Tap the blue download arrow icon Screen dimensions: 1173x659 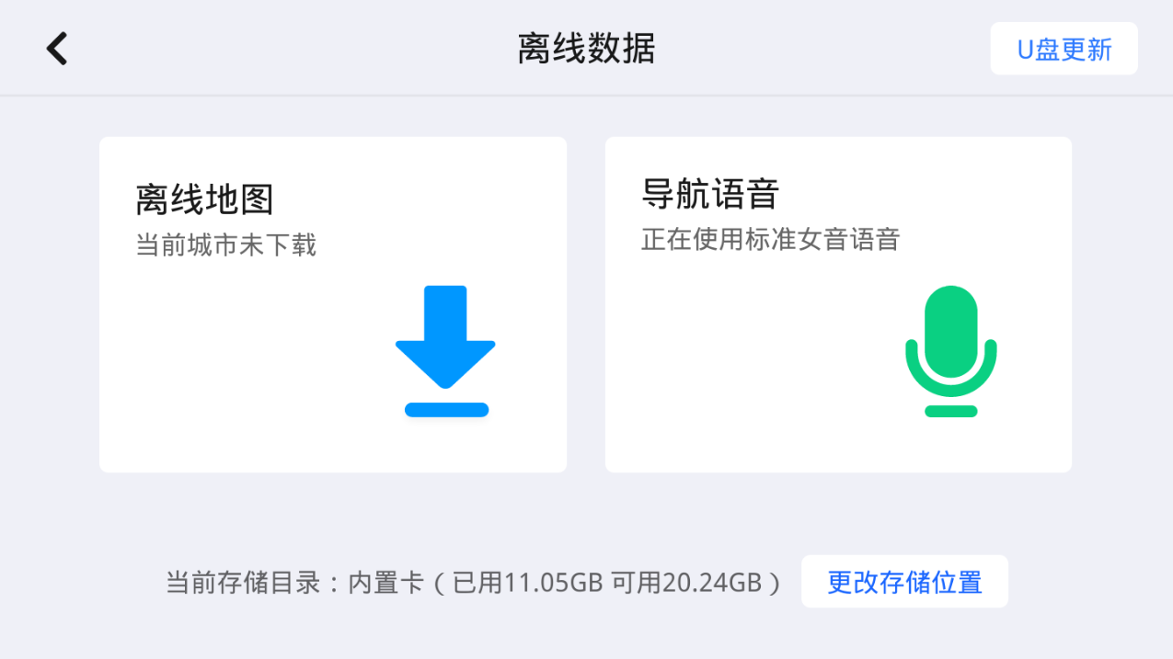(x=445, y=335)
